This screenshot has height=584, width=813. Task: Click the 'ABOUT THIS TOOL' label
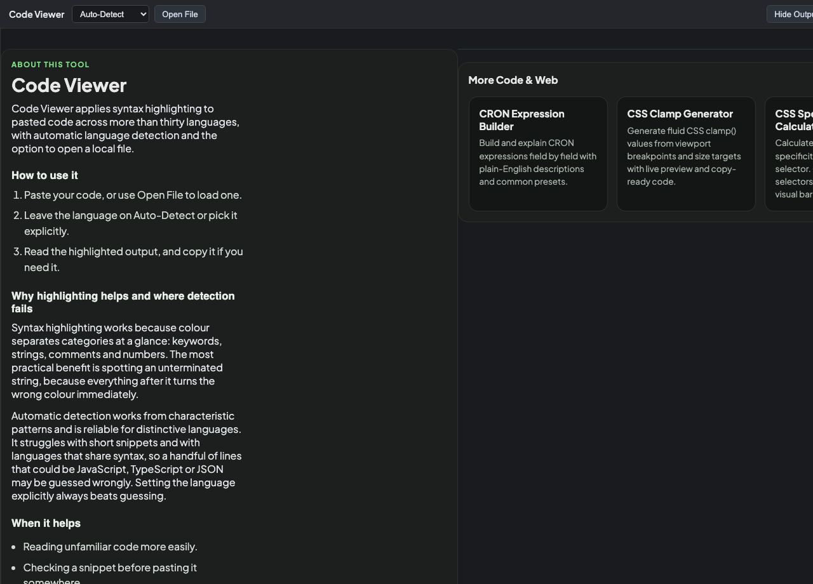point(50,64)
